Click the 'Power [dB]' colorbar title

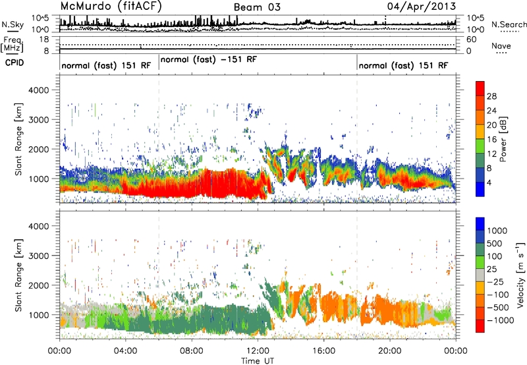pyautogui.click(x=503, y=139)
